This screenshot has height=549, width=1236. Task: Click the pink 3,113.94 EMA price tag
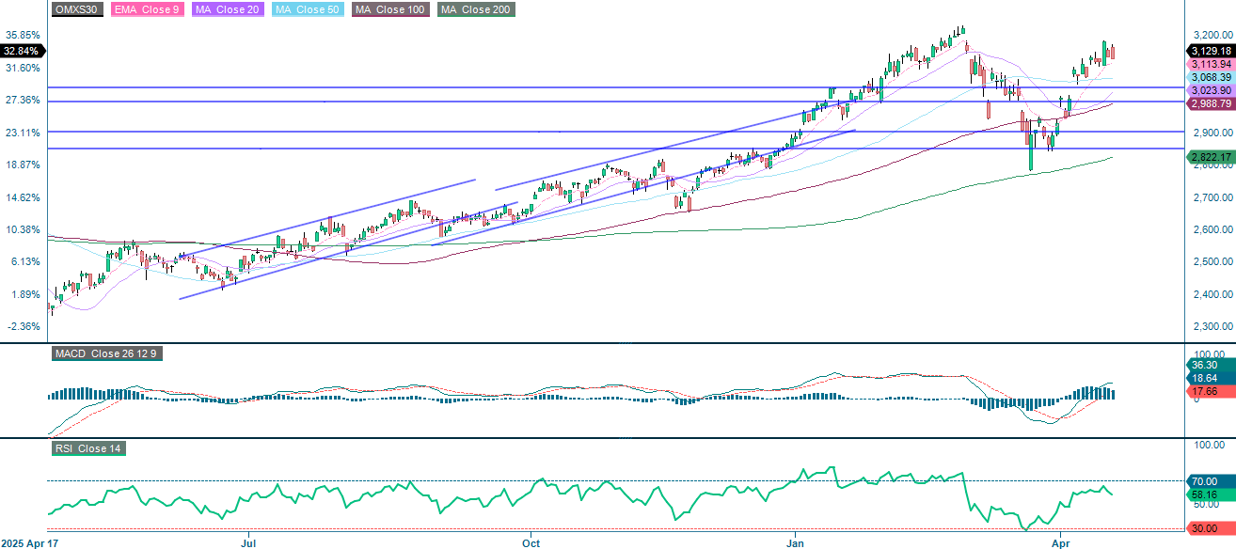[1210, 64]
